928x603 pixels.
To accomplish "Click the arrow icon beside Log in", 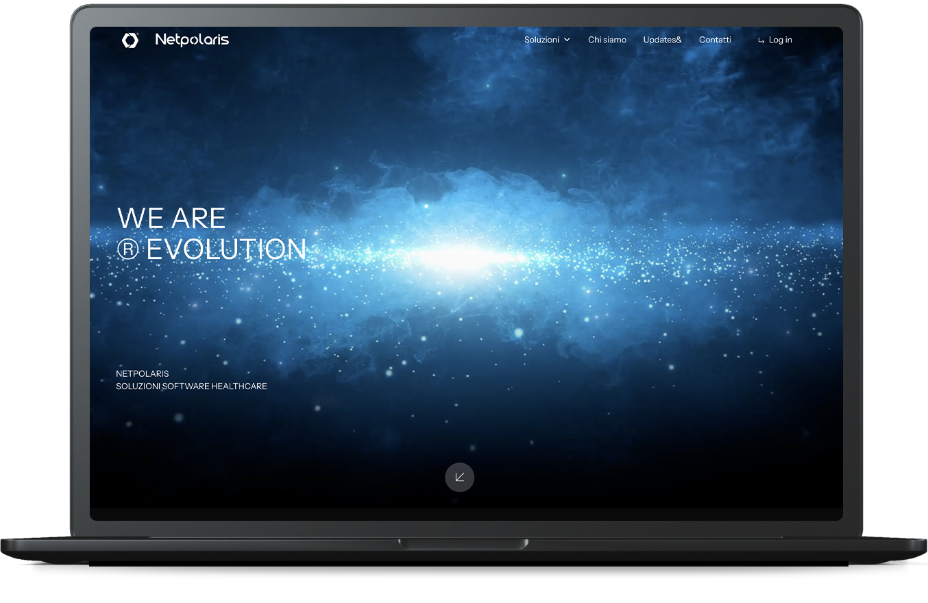I will [761, 40].
